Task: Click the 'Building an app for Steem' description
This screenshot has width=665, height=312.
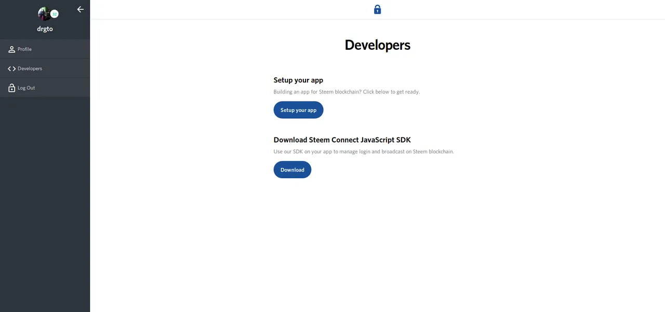Action: pyautogui.click(x=347, y=92)
